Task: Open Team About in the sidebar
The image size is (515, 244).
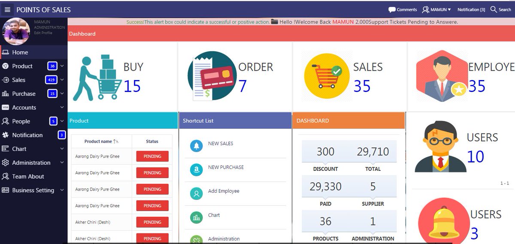Action: tap(33, 176)
